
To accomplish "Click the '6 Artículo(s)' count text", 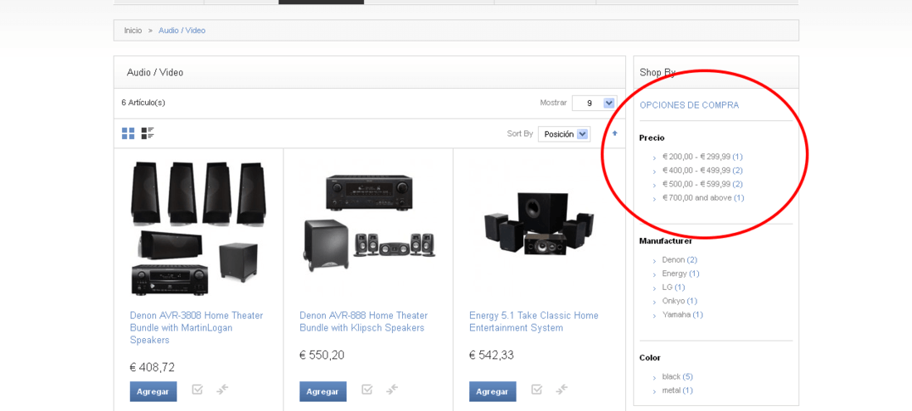I will coord(143,102).
